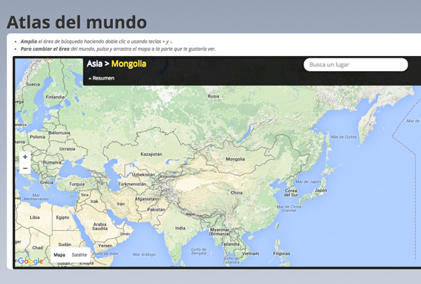Click the Atlas del mundo heading
The image size is (421, 284).
(x=77, y=22)
